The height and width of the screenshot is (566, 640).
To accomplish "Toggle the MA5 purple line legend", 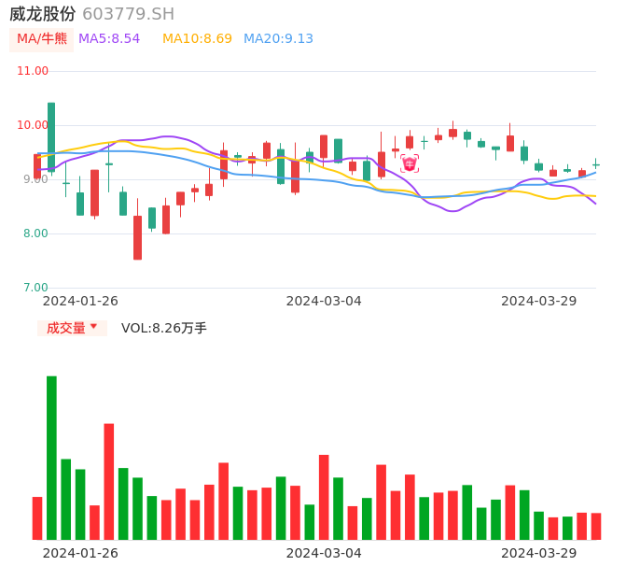I will point(109,39).
